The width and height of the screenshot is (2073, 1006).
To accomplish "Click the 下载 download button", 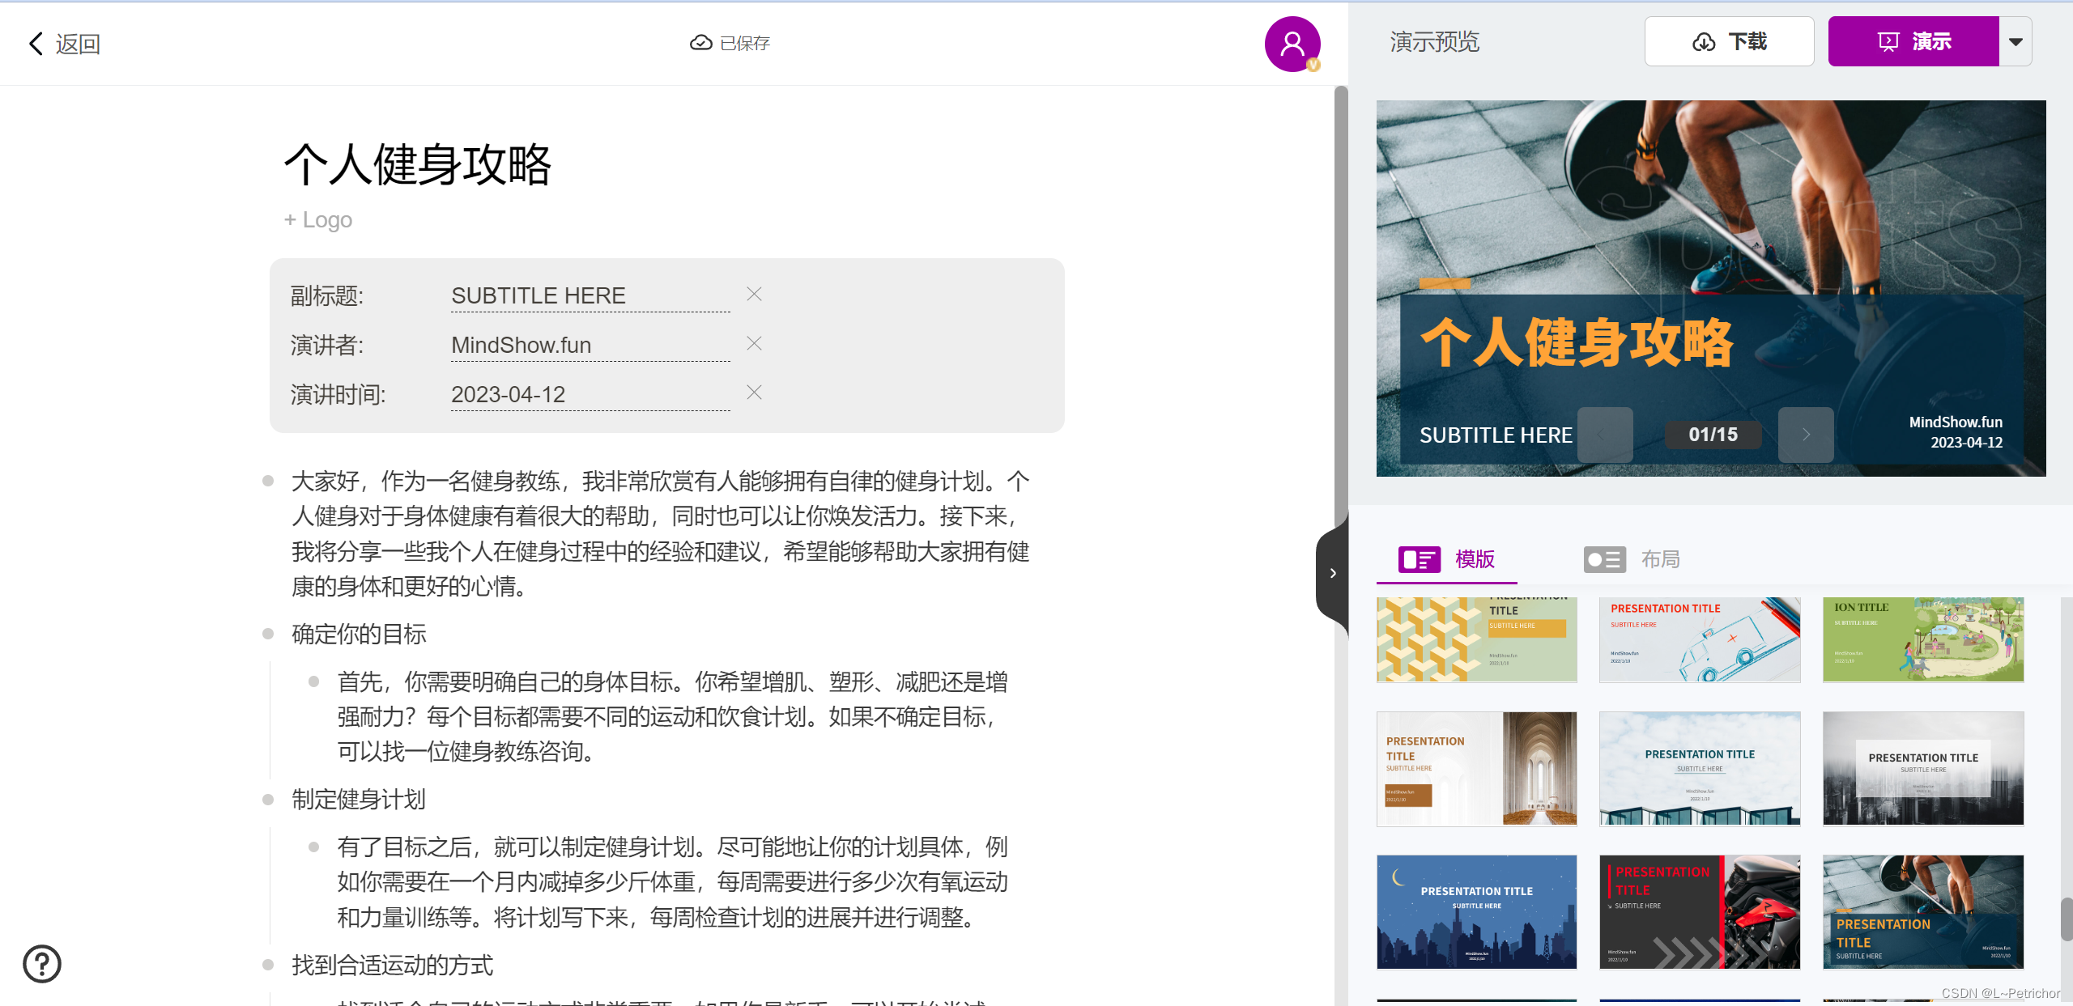I will point(1729,42).
